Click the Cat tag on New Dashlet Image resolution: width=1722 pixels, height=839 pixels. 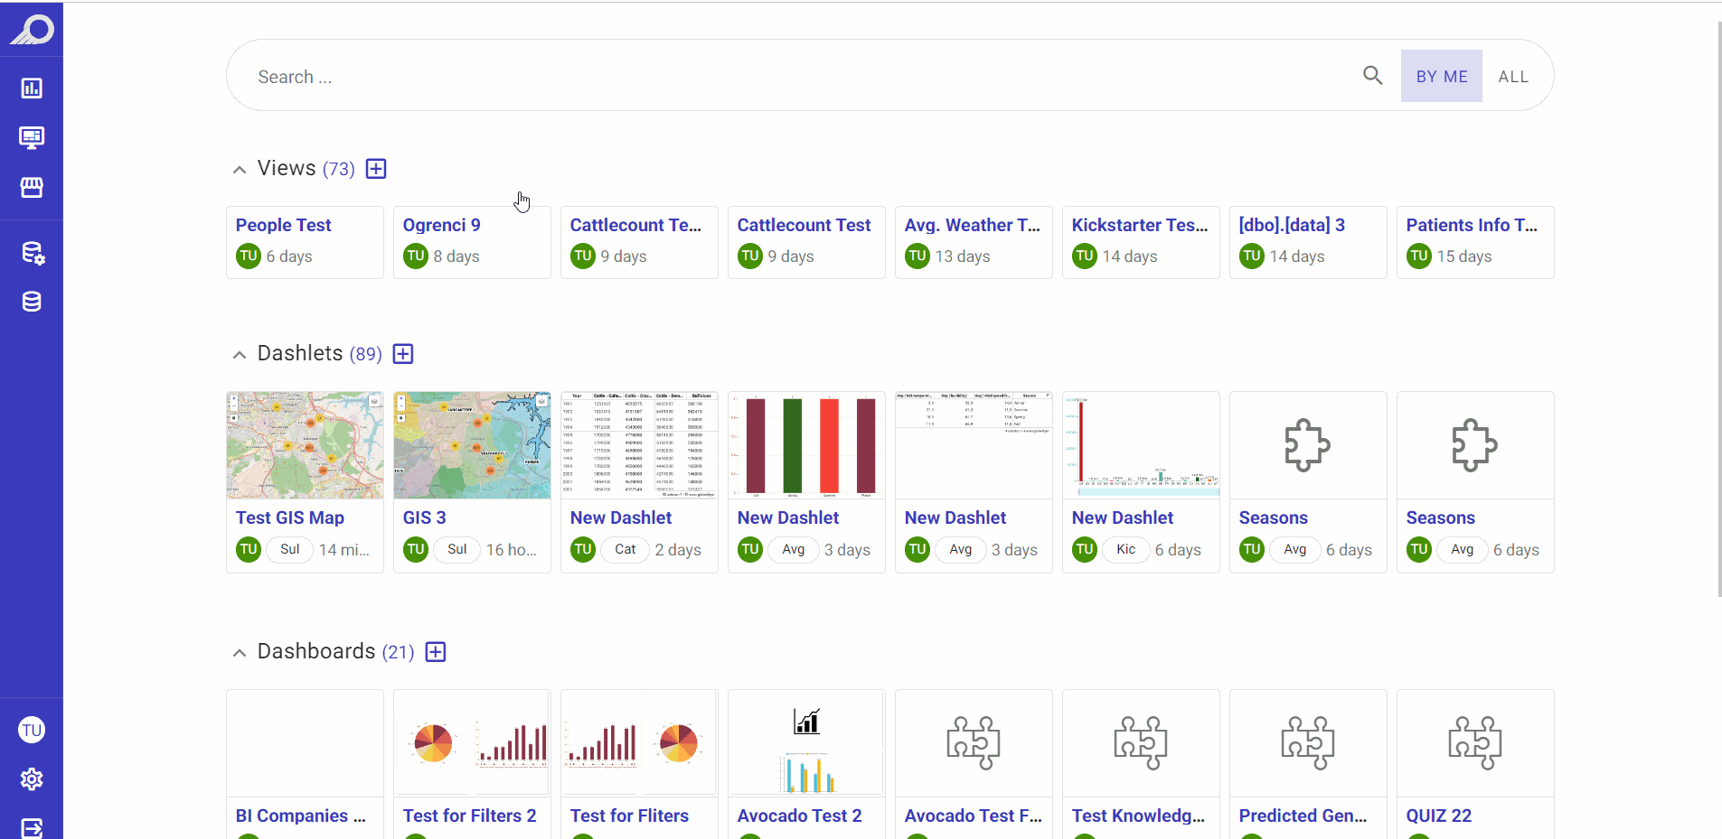click(x=625, y=549)
